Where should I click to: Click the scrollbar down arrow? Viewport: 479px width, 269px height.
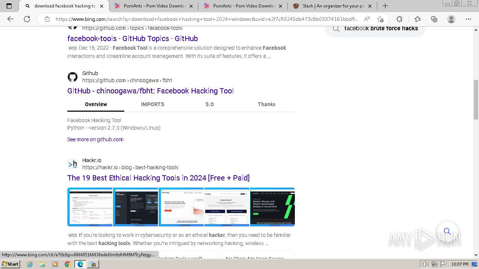tap(476, 255)
